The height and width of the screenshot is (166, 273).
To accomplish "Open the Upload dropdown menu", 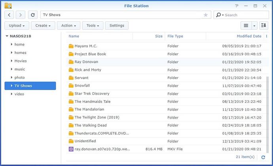I will (17, 26).
